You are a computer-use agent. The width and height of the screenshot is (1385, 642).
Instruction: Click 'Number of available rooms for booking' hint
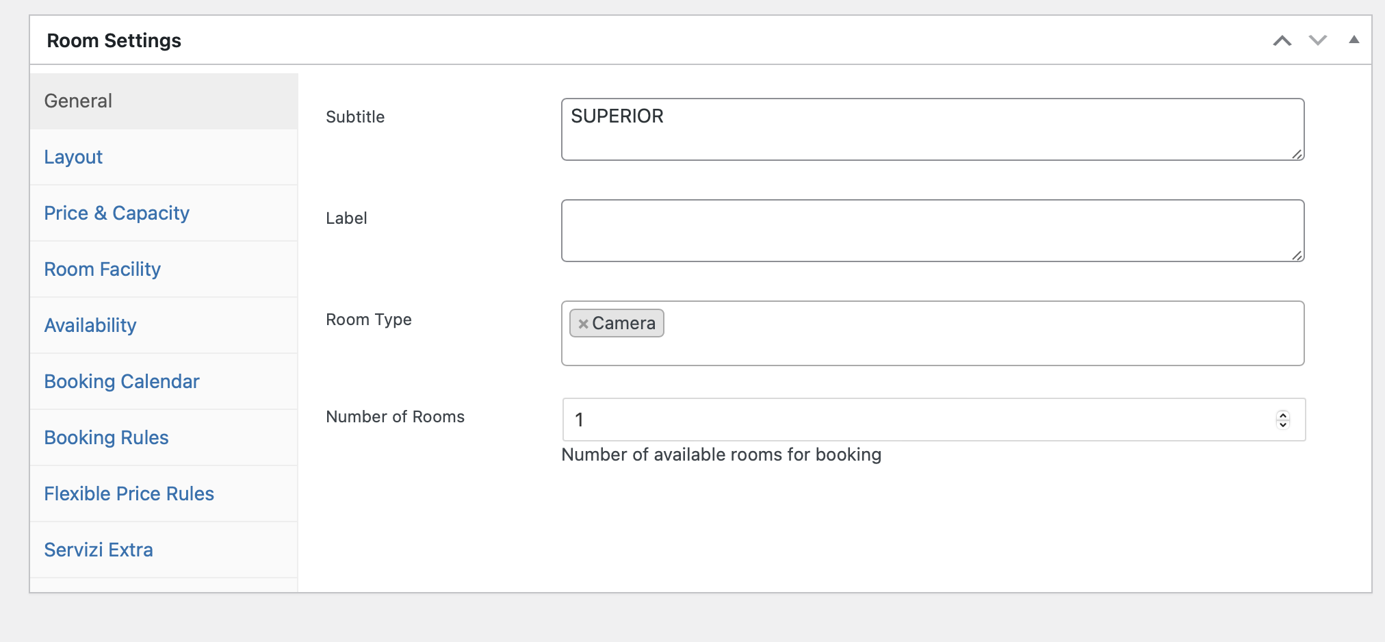pos(721,455)
